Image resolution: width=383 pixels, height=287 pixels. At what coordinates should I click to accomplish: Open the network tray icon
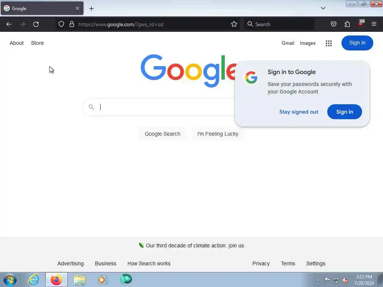click(336, 280)
